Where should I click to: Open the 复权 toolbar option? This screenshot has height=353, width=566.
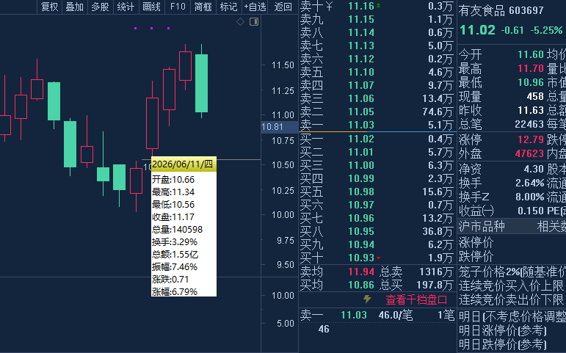click(49, 7)
